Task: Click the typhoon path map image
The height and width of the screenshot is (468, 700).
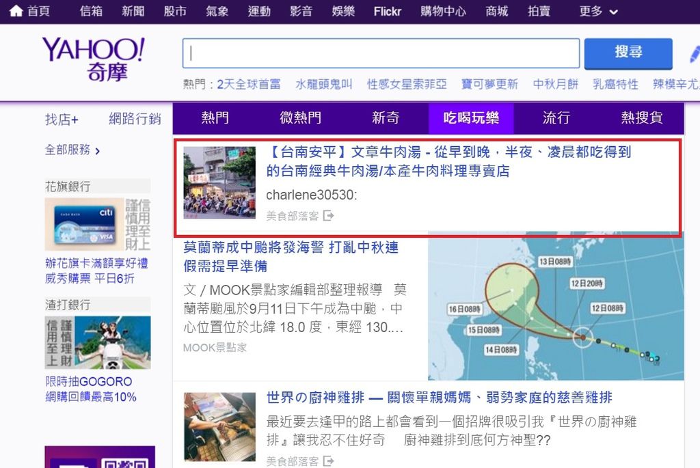Action: [556, 306]
